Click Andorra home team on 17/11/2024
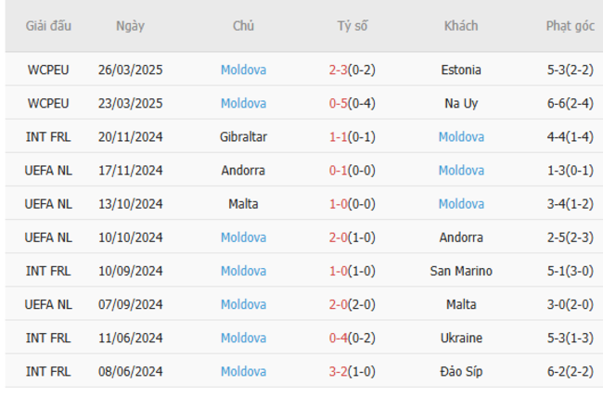This screenshot has height=397, width=603. 244,170
